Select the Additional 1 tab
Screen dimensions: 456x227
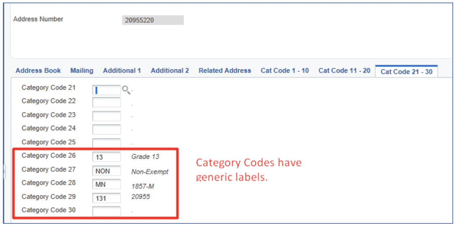click(x=122, y=71)
